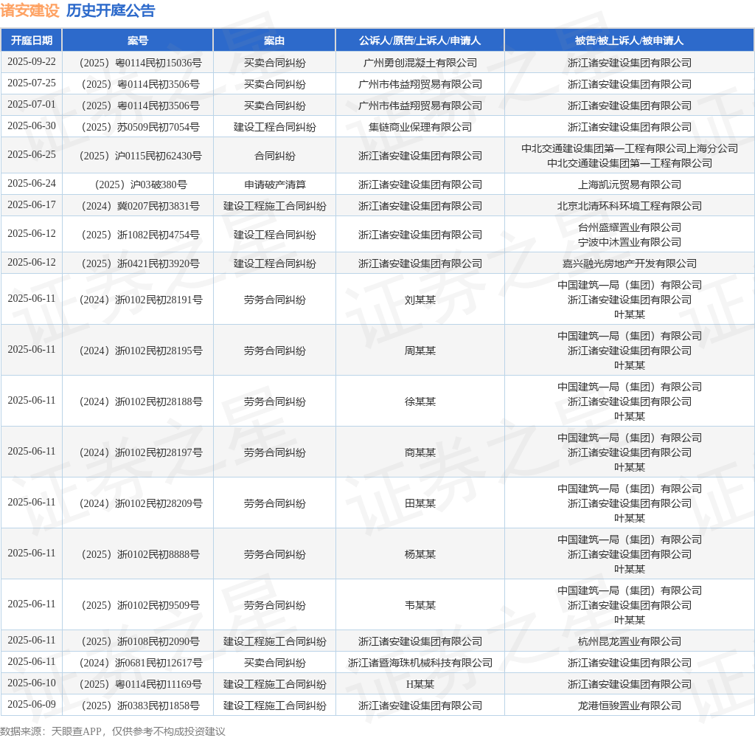
Task: Click plaintiff 田某某
Action: click(x=420, y=503)
